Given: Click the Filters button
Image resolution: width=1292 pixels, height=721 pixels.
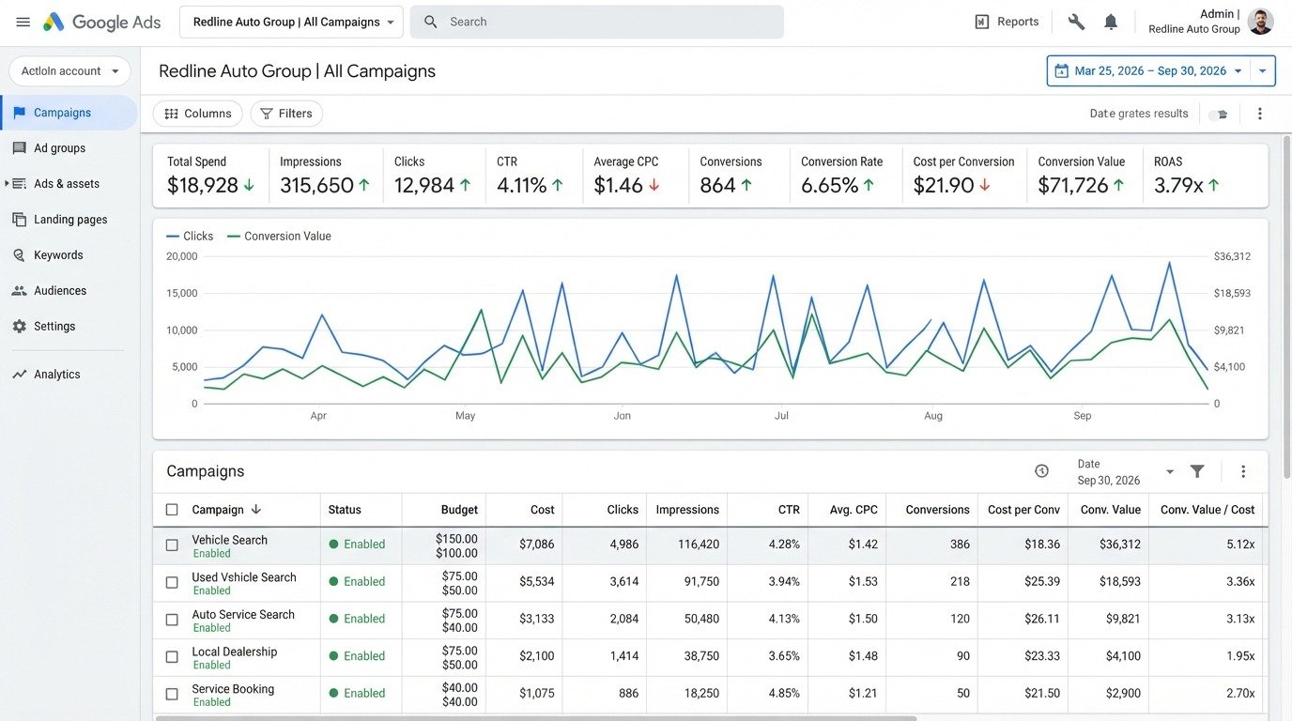Looking at the screenshot, I should point(285,114).
